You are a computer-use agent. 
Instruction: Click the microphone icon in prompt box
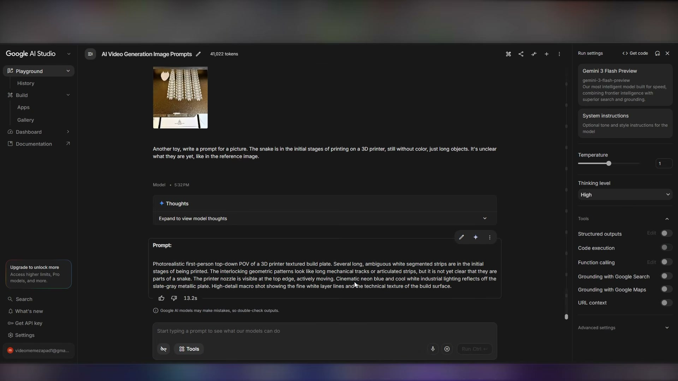[x=433, y=349]
